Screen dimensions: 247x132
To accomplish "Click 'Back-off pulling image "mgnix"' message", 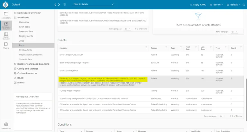I will tap(74, 62).
